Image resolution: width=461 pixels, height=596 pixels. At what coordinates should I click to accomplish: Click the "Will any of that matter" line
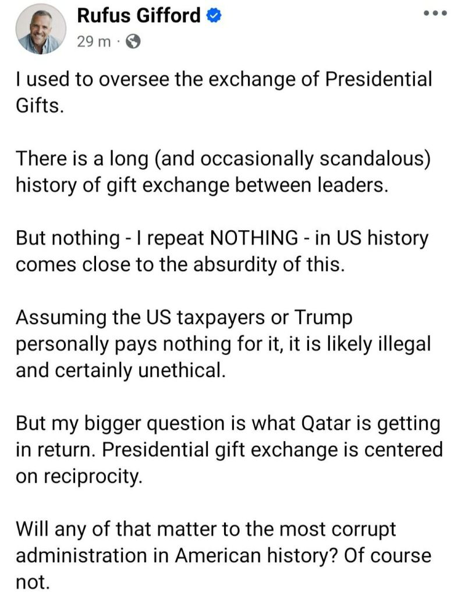point(205,529)
